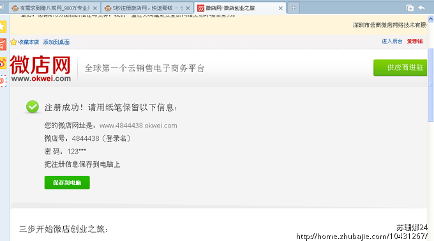This screenshot has height=241, width=434.
Task: Click 添加到桌面 link
Action: pos(56,42)
